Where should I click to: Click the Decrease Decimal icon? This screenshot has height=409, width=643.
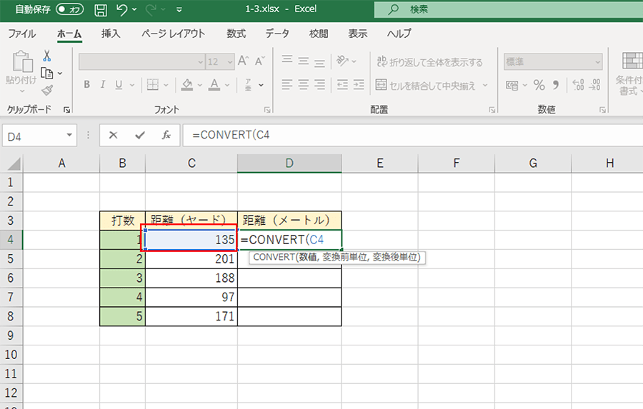coord(594,85)
